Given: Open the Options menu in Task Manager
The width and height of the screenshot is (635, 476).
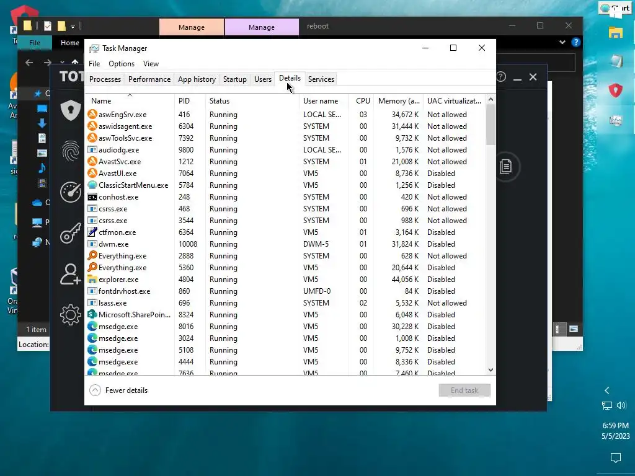Looking at the screenshot, I should click(x=122, y=64).
